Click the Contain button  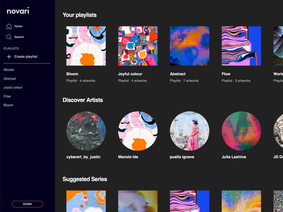[27, 204]
